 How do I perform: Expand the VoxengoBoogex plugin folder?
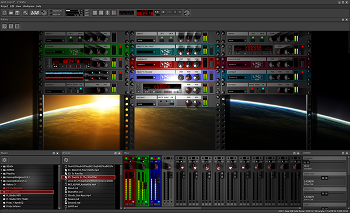coord(1,177)
